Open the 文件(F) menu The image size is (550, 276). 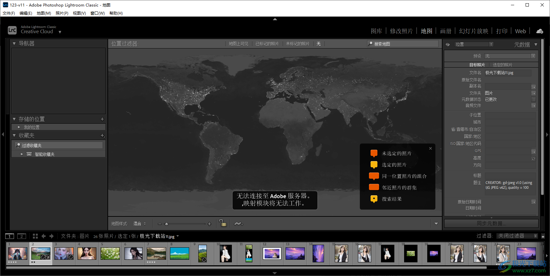(x=9, y=13)
